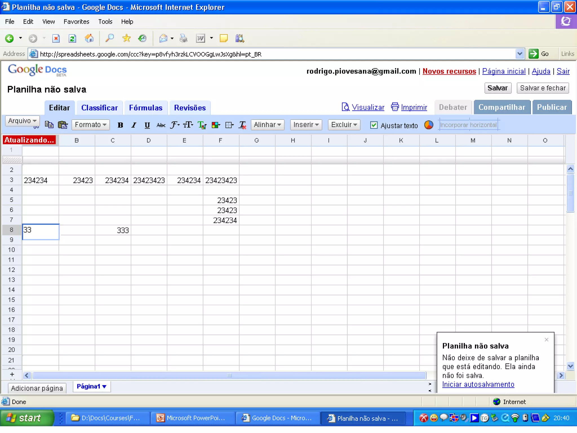Switch to the Fórmulas tab
Screen dimensions: 577x433
coord(146,108)
